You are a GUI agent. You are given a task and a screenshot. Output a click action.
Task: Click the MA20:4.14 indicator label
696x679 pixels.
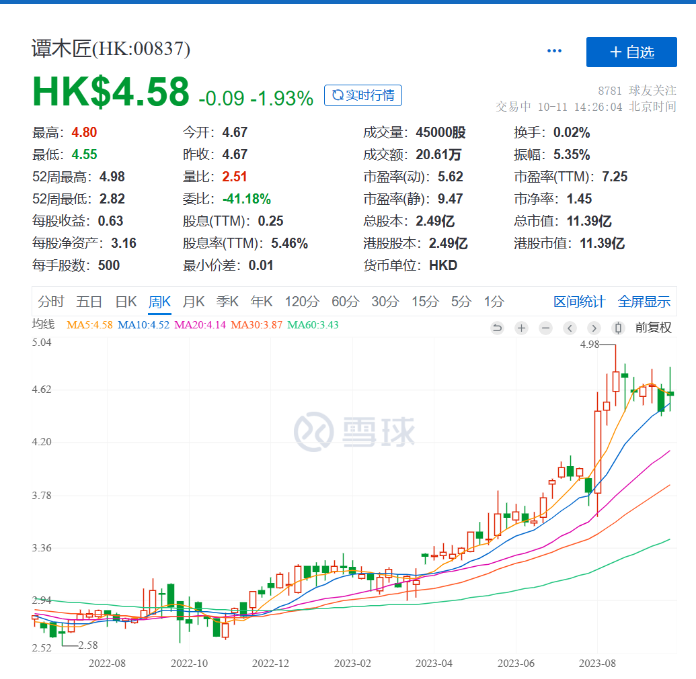tap(200, 325)
